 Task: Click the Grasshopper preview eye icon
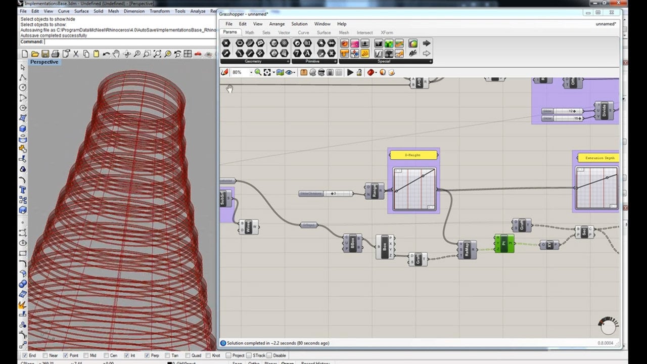(289, 72)
